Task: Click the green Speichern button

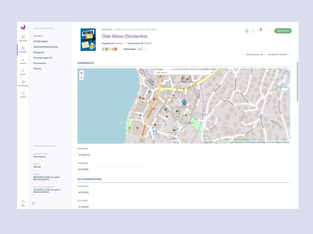Action: tap(283, 31)
